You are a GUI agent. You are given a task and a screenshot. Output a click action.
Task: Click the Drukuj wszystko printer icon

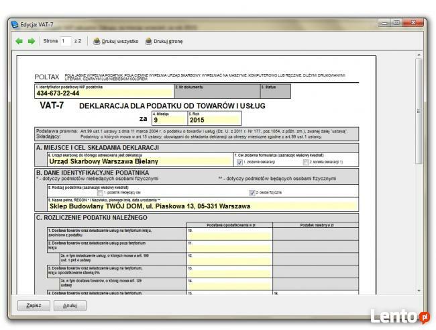click(97, 41)
